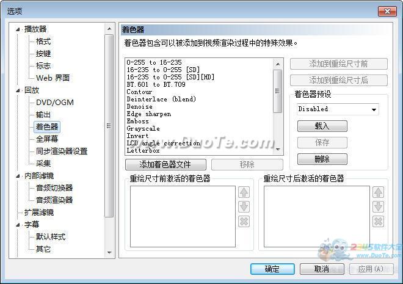The image size is (403, 284).
Task: Click remove X icon for post-resize shaders
Action: coord(378,222)
